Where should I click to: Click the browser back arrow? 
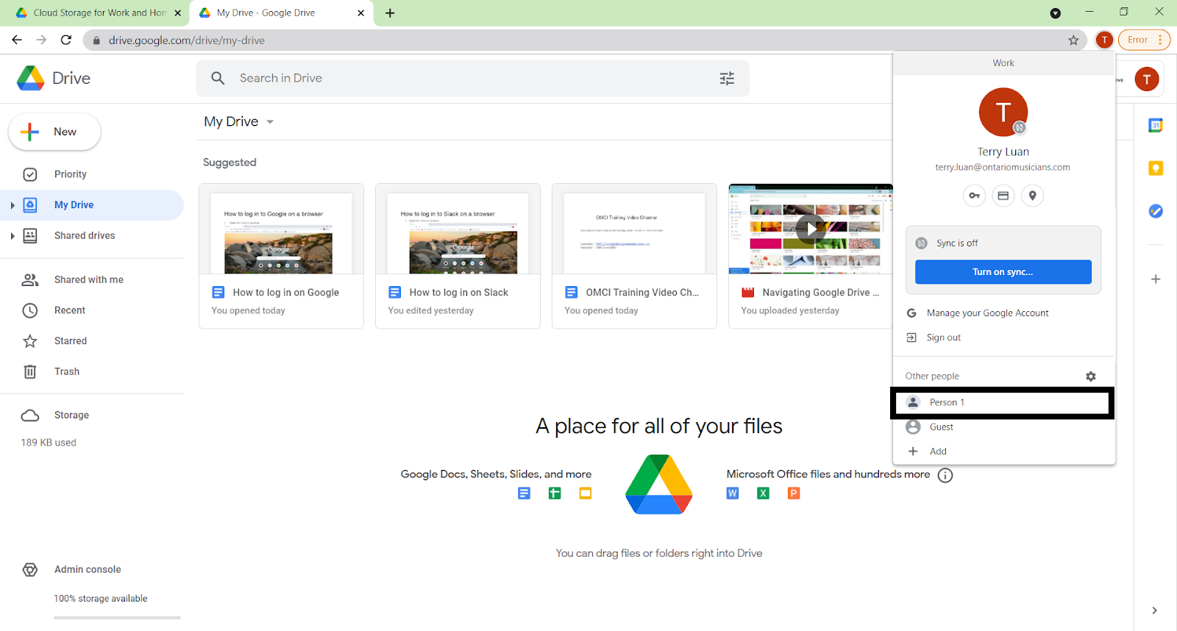tap(16, 40)
